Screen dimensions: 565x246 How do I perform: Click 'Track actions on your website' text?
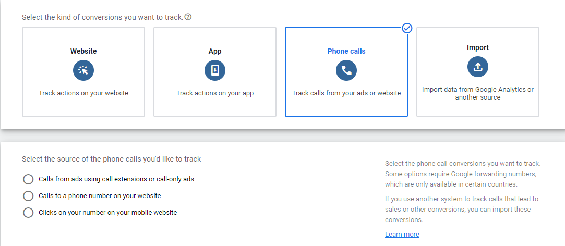click(83, 93)
